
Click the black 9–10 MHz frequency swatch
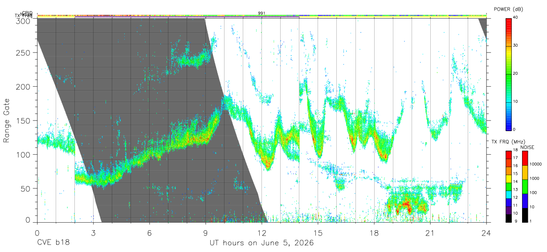coord(508,218)
